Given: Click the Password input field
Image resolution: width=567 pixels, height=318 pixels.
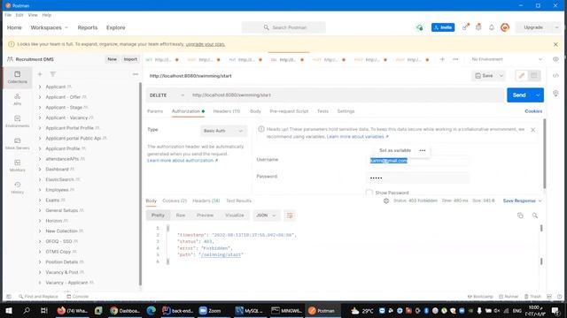Looking at the screenshot, I should [x=417, y=178].
